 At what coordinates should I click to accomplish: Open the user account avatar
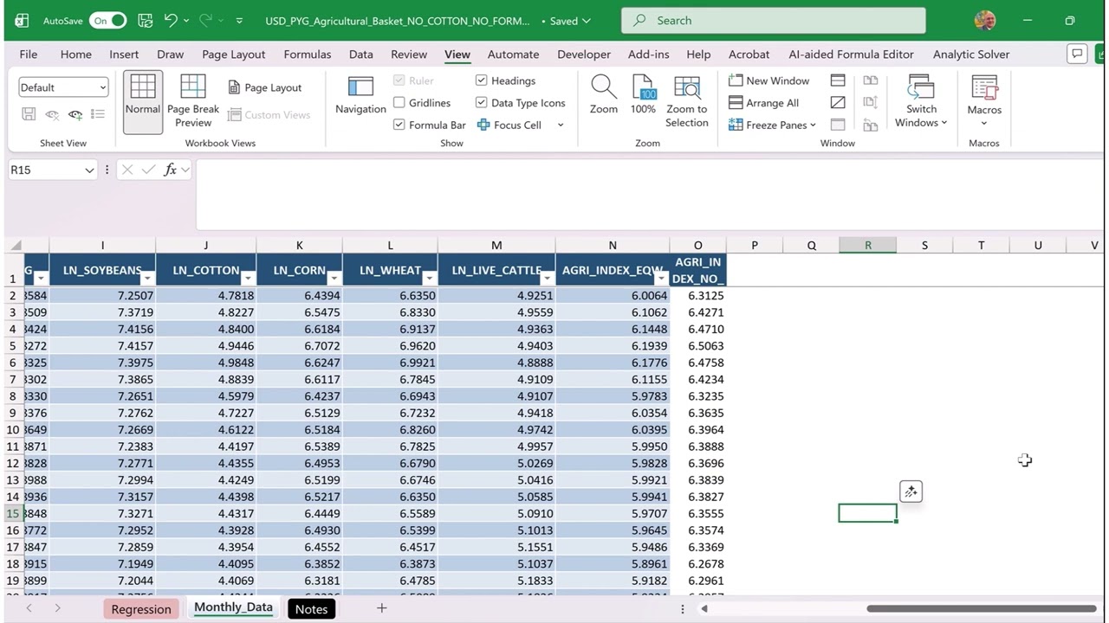point(984,20)
